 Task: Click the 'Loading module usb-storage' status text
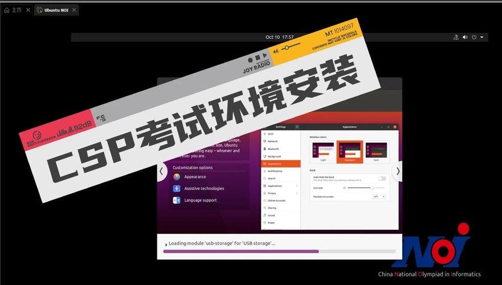pos(222,243)
